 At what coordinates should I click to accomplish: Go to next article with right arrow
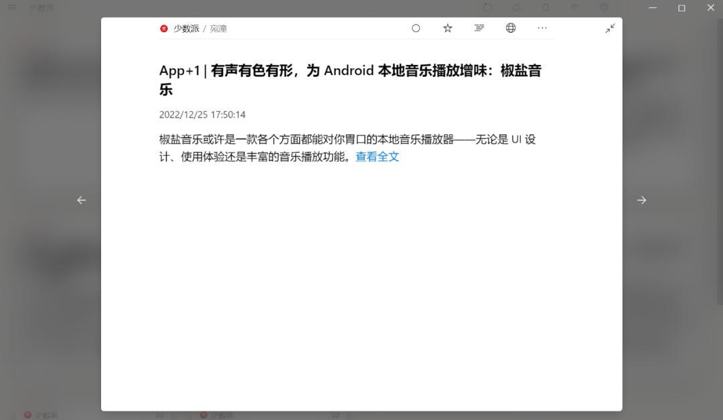[x=641, y=199]
